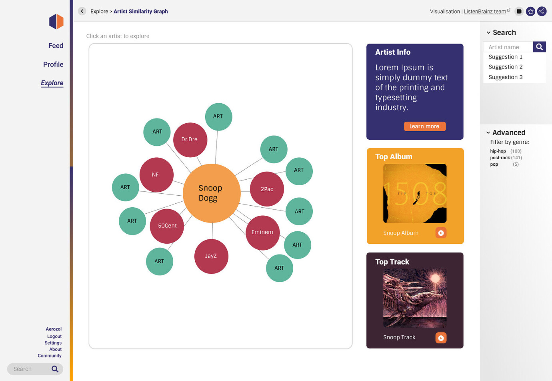The height and width of the screenshot is (381, 552).
Task: Play the Snoop Track
Action: tap(441, 338)
